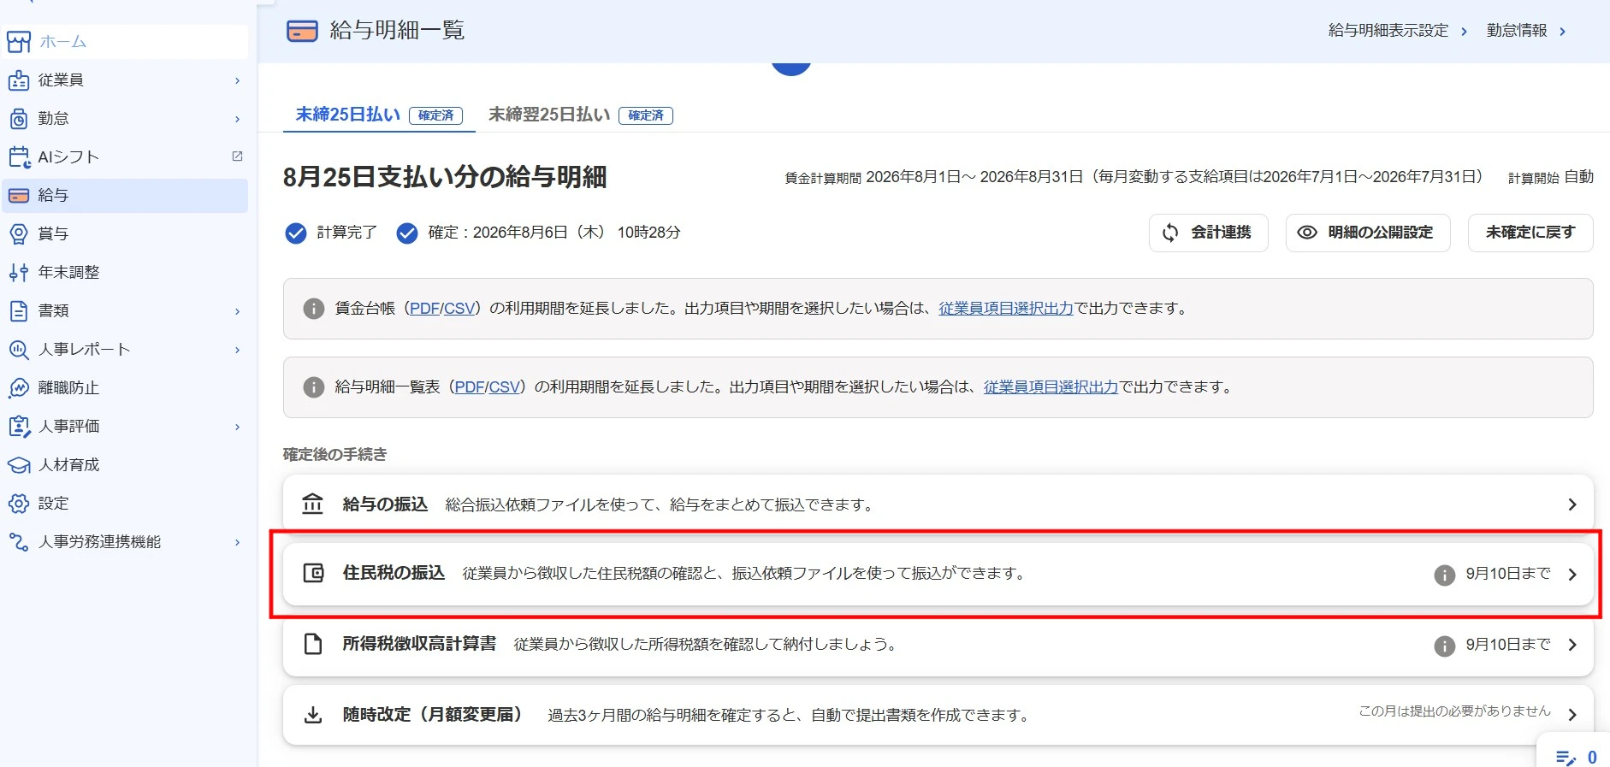Click the bank icon next to 給与の振込
The width and height of the screenshot is (1610, 767).
tap(313, 504)
